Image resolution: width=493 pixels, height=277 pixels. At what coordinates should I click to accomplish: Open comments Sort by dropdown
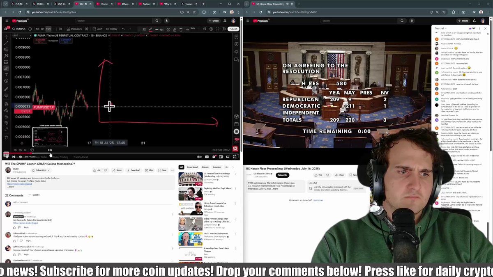tap(34, 195)
